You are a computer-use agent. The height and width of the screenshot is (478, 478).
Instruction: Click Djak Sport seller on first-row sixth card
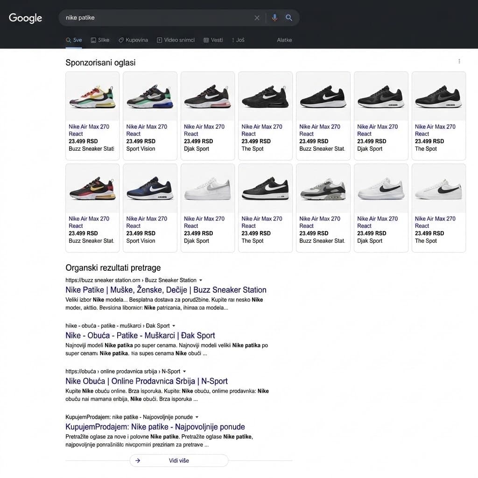370,149
